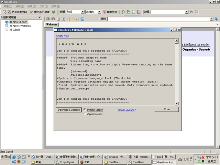Expand the address bar dropdown arrow
Image resolution: width=220 pixels, height=165 pixels.
tap(211, 19)
